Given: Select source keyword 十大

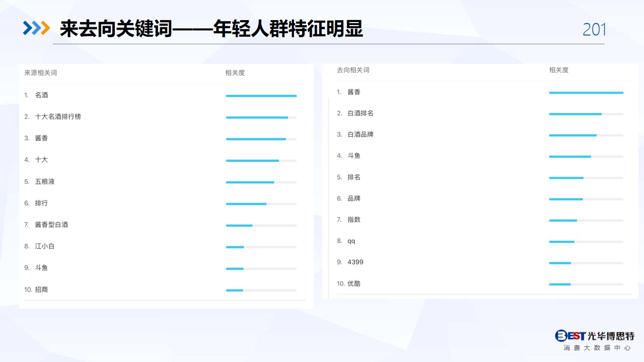Looking at the screenshot, I should click(42, 160).
